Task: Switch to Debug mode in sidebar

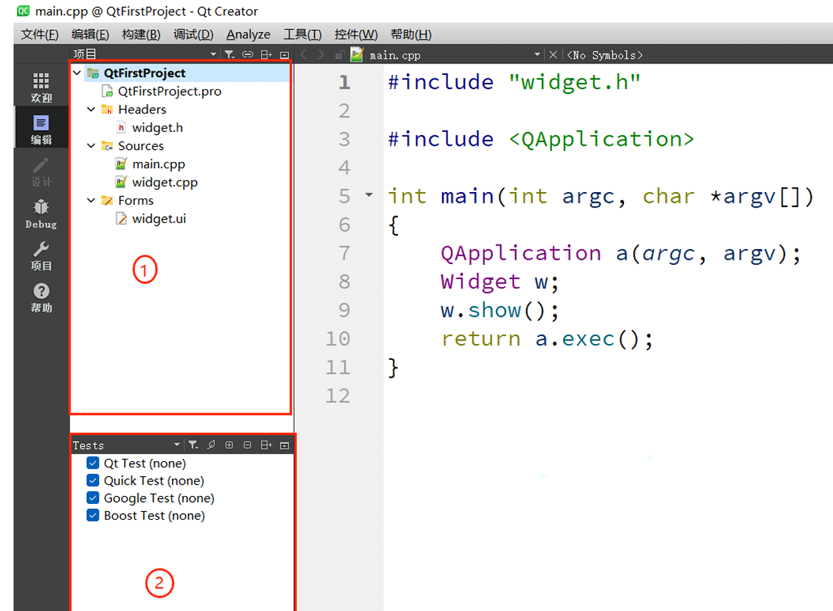Action: point(41,213)
